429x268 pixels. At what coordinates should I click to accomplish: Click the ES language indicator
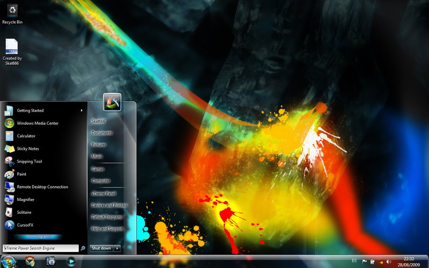point(354,261)
